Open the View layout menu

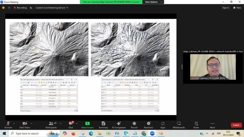pyautogui.click(x=237, y=8)
